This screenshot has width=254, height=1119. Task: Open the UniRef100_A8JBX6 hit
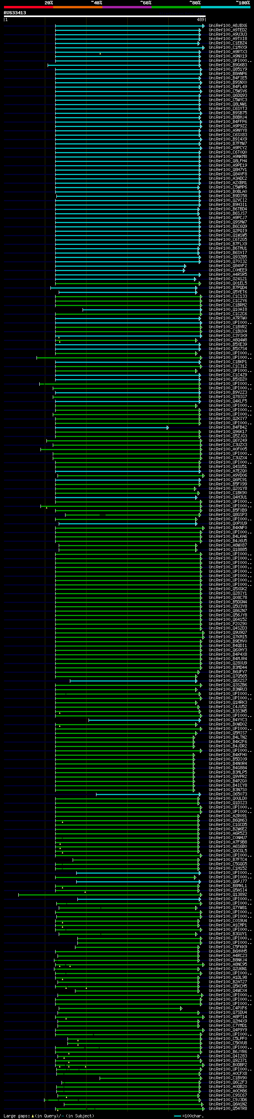coord(227,26)
